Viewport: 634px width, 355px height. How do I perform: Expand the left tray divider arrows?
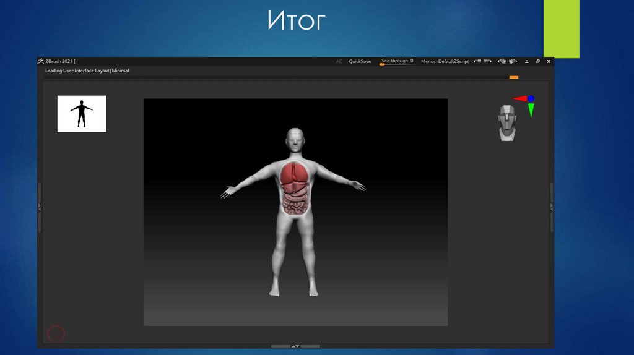coord(39,207)
